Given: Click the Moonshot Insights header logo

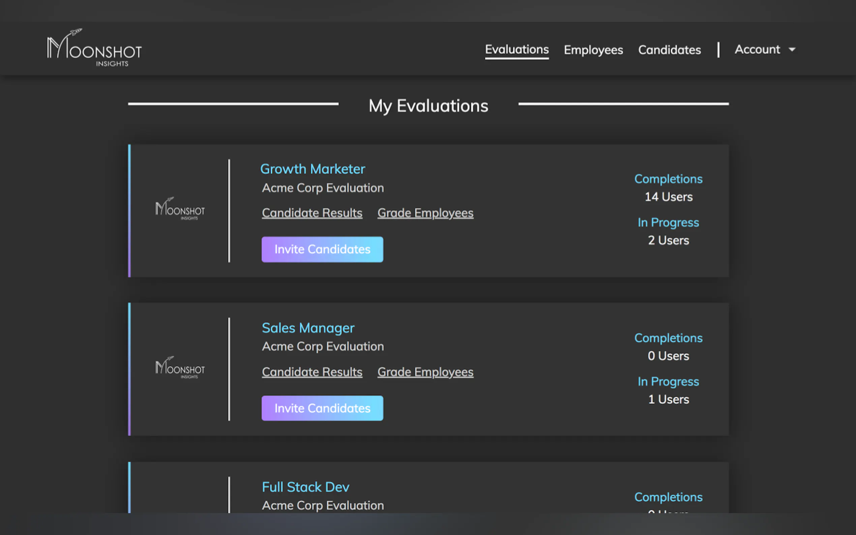Looking at the screenshot, I should (x=94, y=49).
